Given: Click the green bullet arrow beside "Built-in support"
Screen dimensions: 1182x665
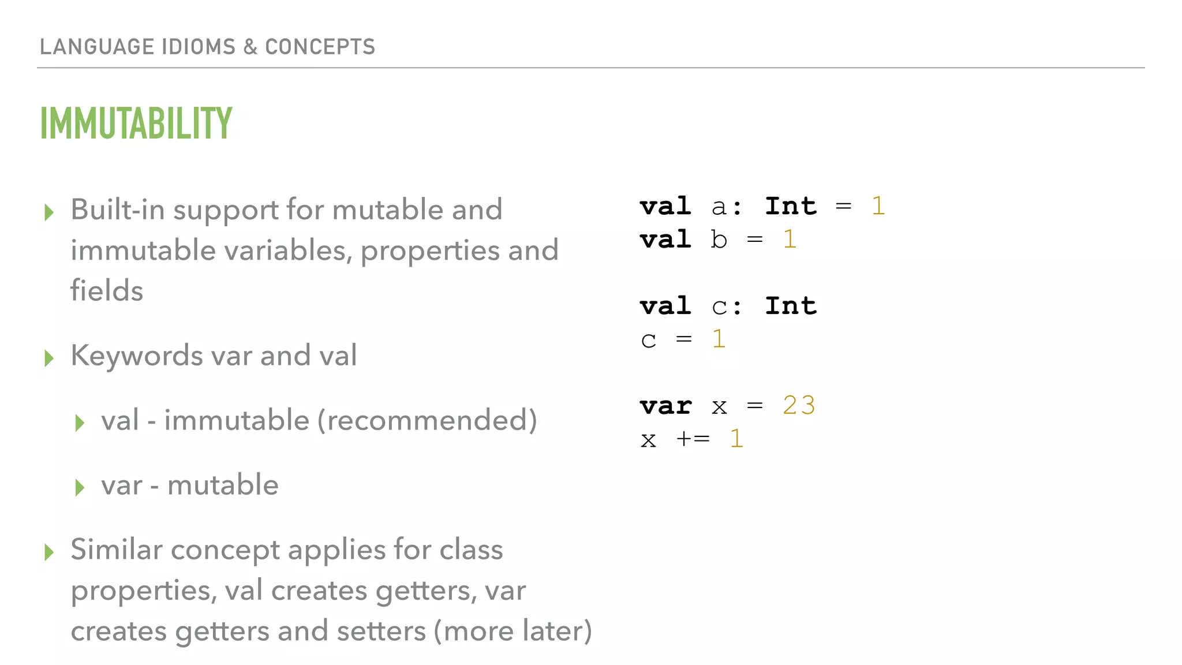Looking at the screenshot, I should 49,212.
